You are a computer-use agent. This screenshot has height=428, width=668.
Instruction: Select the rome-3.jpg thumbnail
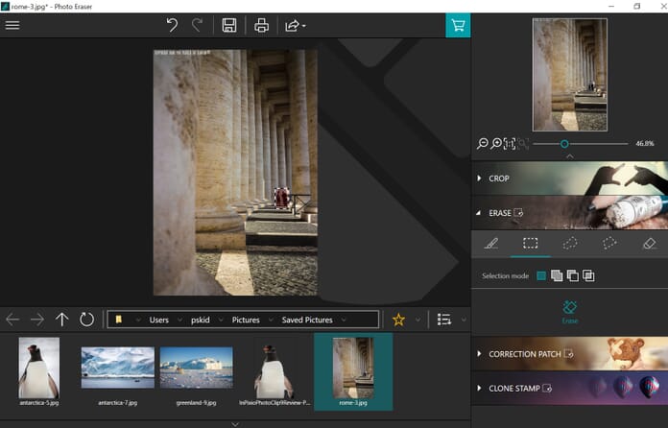pyautogui.click(x=353, y=371)
